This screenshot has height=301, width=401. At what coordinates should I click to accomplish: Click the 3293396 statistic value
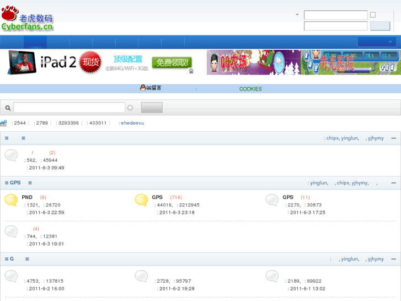[x=68, y=123]
